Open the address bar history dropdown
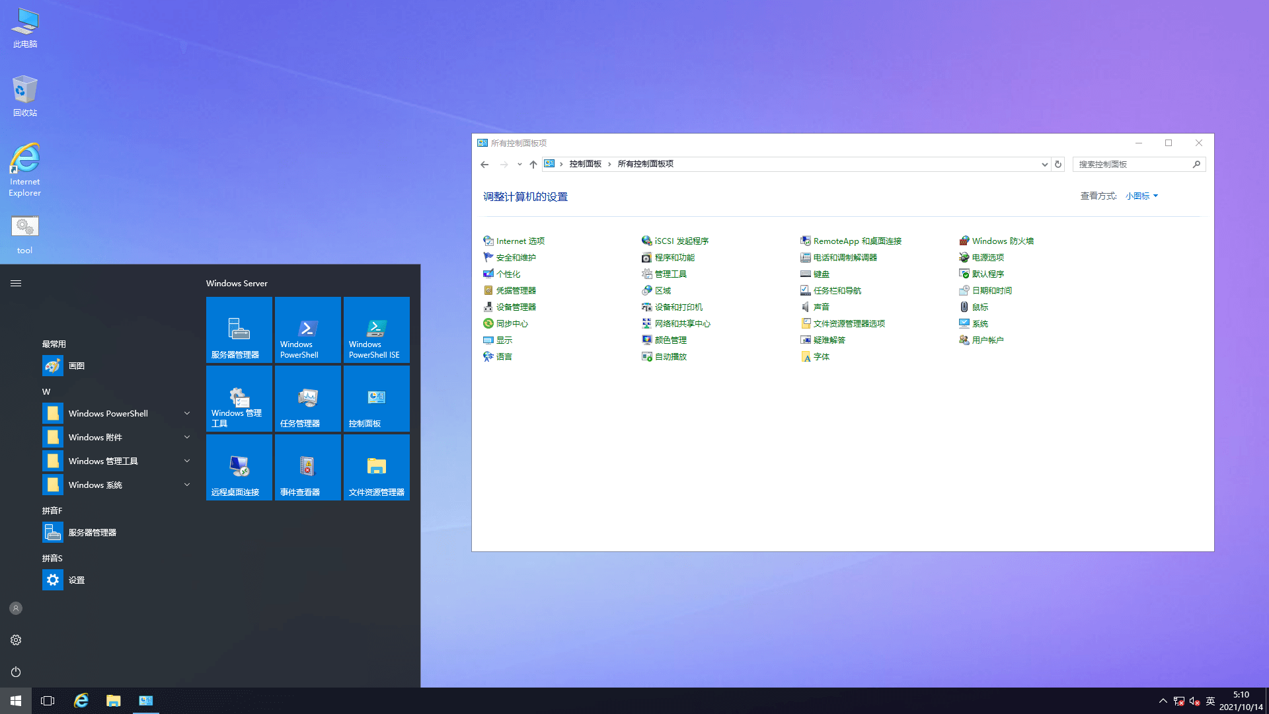This screenshot has height=714, width=1269. (1044, 164)
